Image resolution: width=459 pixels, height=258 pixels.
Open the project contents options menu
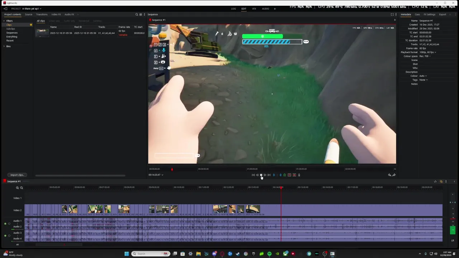144,14
